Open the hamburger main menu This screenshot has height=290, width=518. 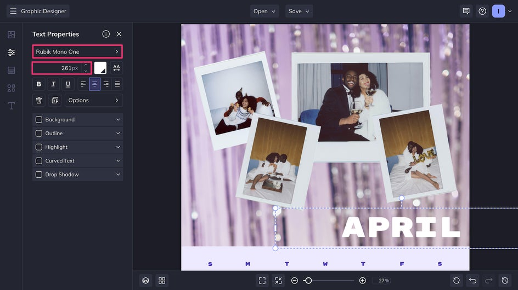click(x=13, y=11)
